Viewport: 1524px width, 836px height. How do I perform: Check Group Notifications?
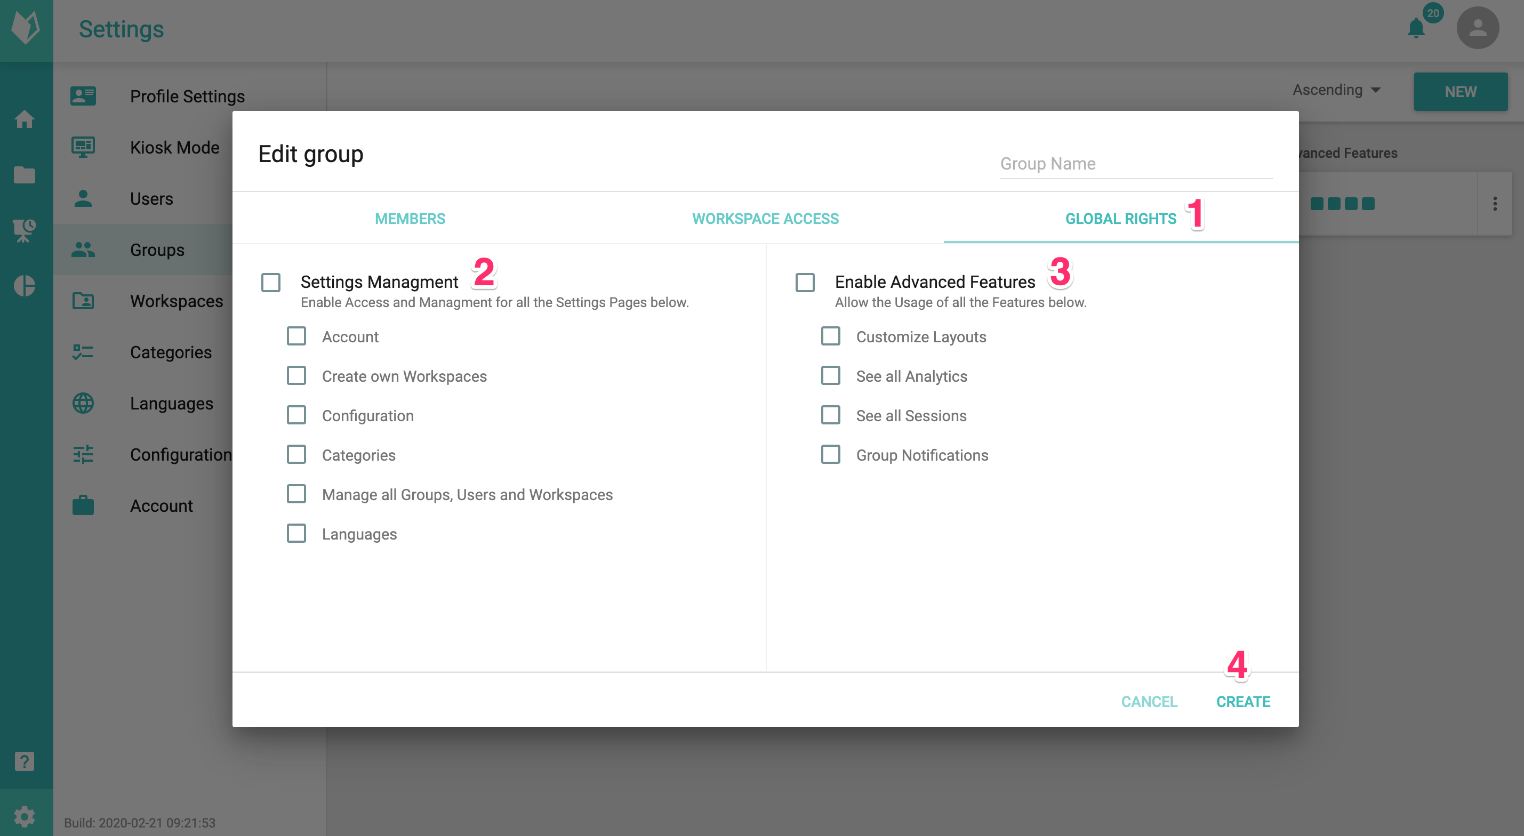coord(831,454)
